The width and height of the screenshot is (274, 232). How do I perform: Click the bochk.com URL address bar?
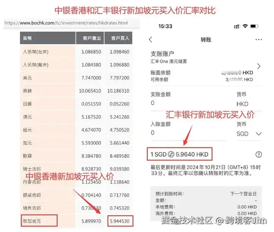click(x=71, y=23)
